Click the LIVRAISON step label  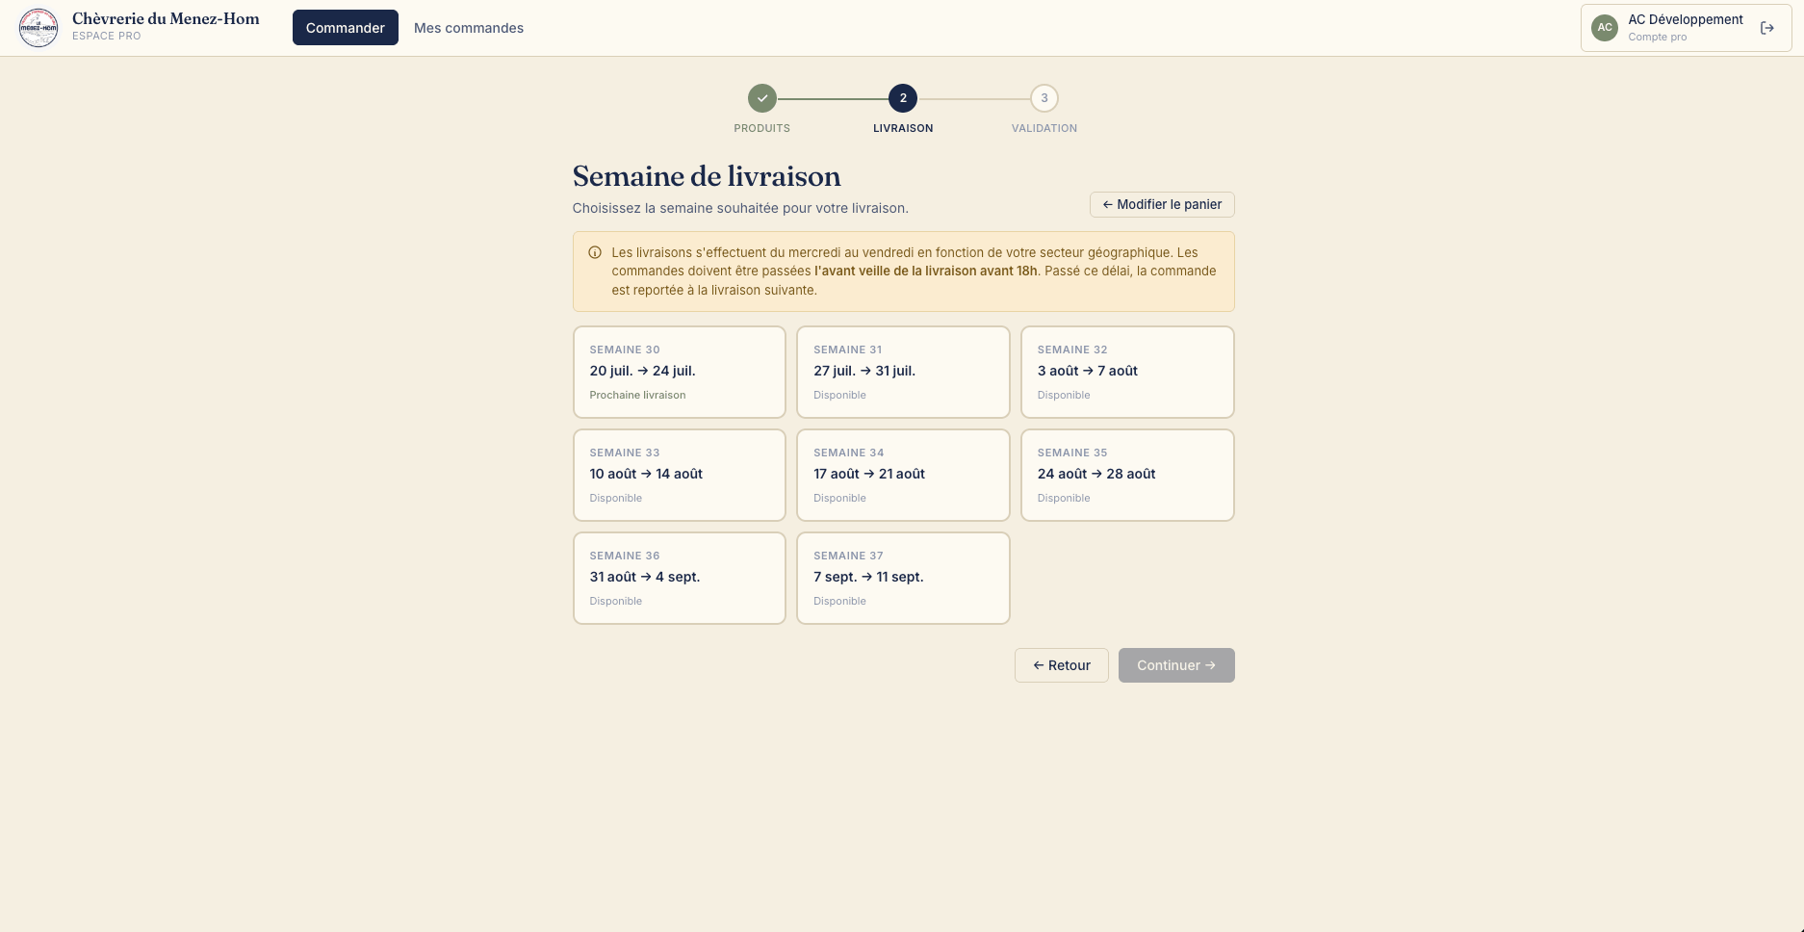903,128
